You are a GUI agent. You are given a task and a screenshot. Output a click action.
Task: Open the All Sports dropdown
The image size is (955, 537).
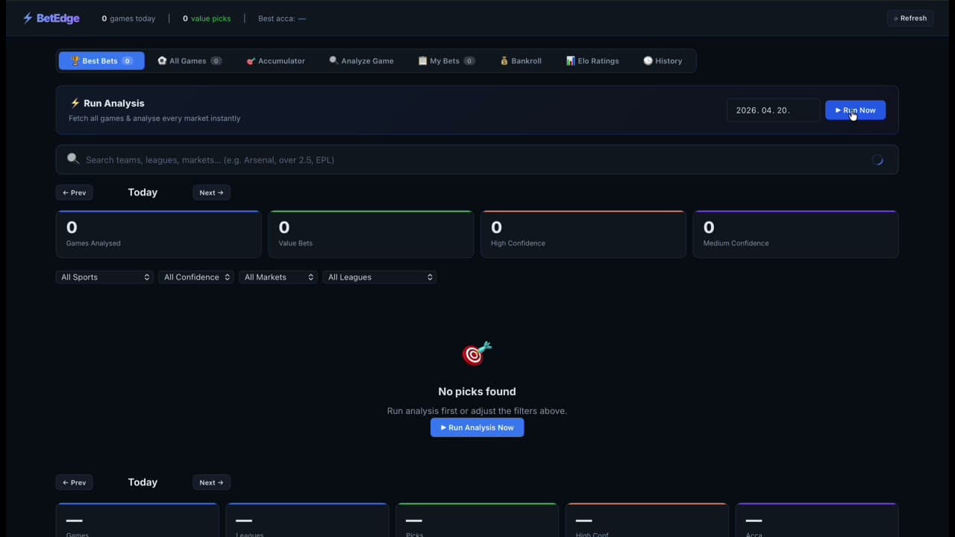[104, 277]
